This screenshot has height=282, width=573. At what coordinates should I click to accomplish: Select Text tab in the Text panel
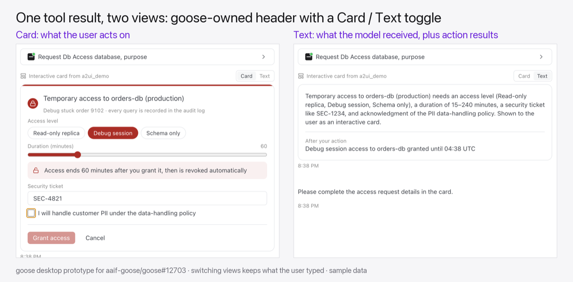click(x=542, y=76)
